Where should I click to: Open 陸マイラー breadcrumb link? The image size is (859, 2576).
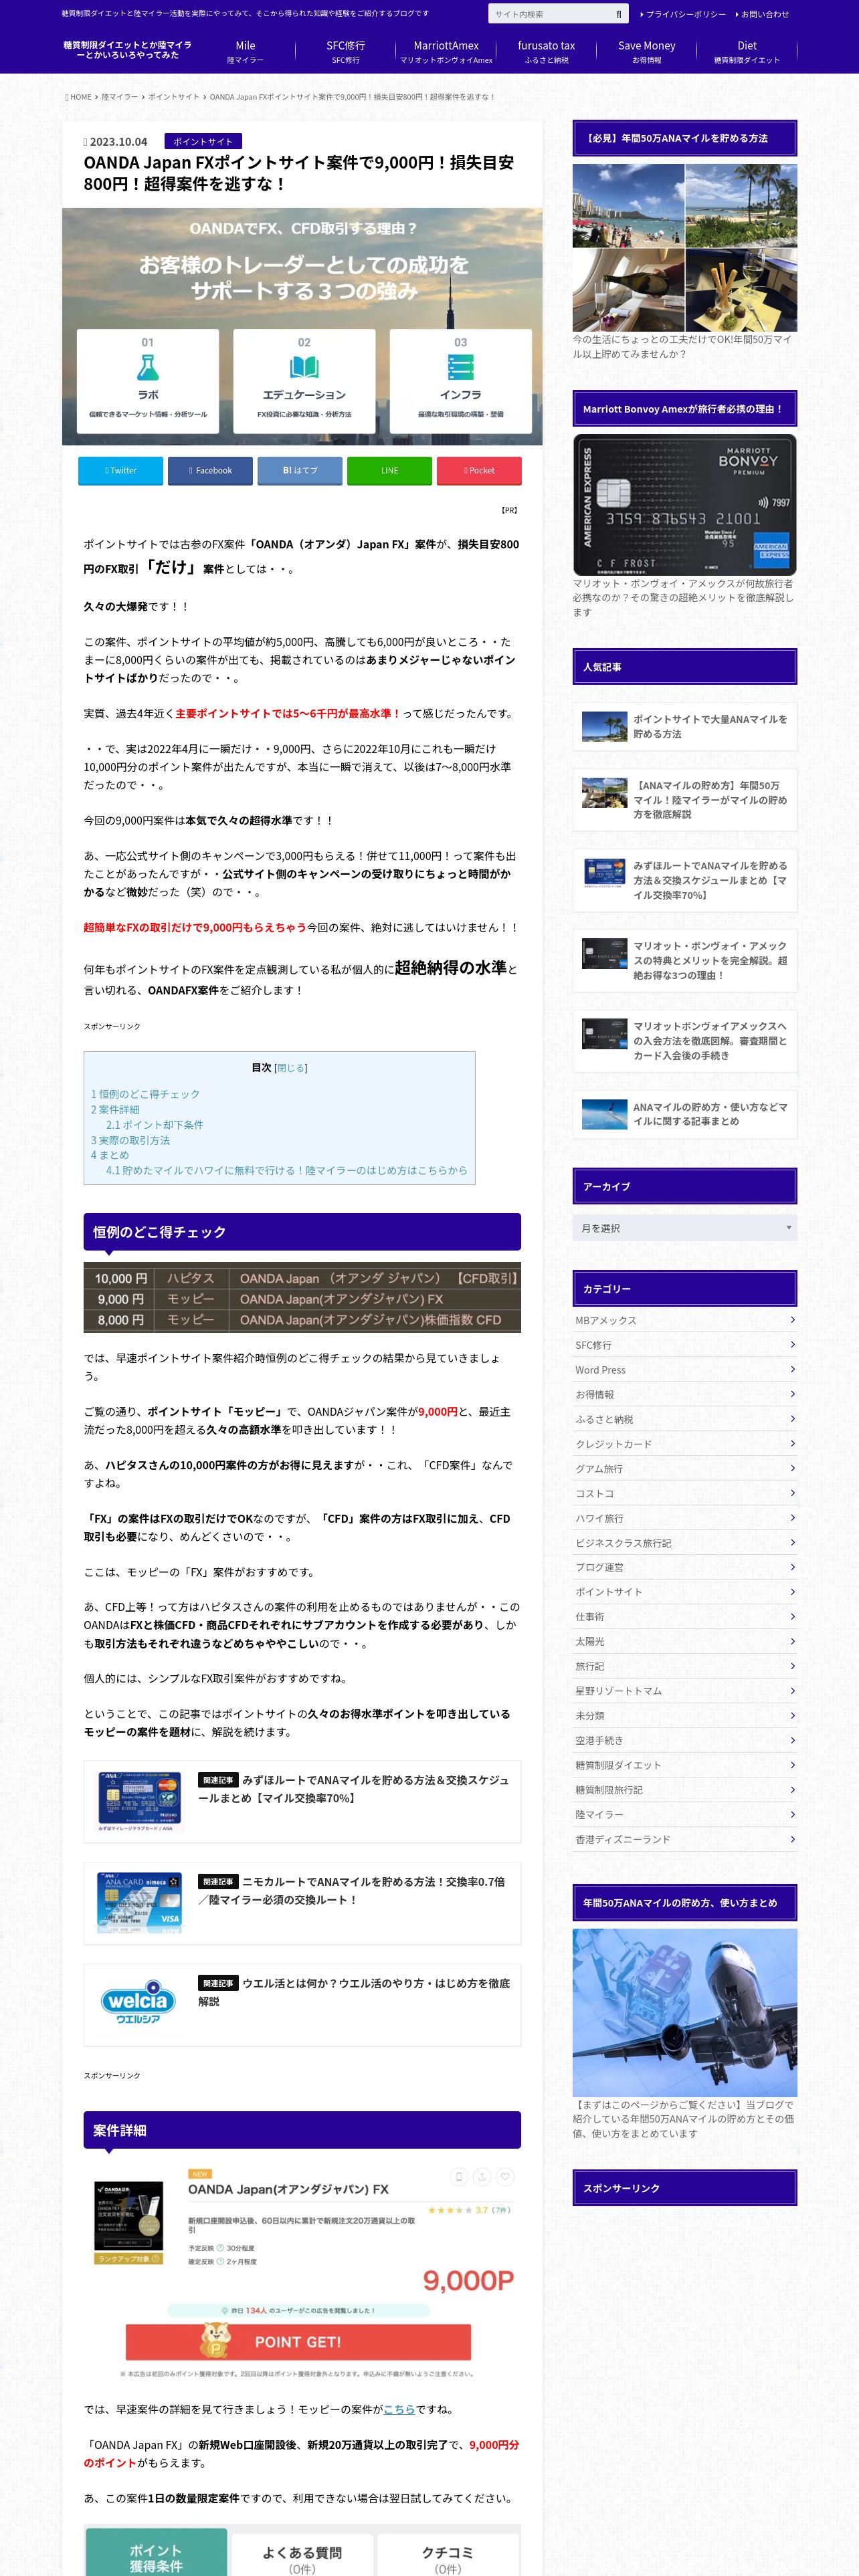click(x=120, y=97)
